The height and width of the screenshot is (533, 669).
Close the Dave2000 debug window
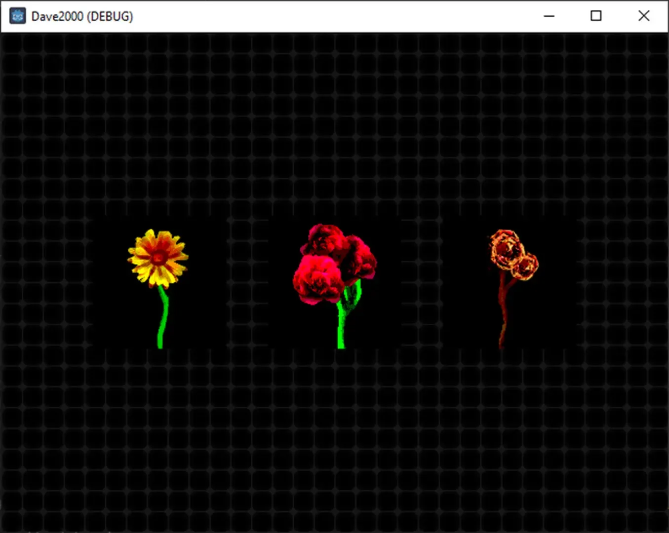(643, 16)
